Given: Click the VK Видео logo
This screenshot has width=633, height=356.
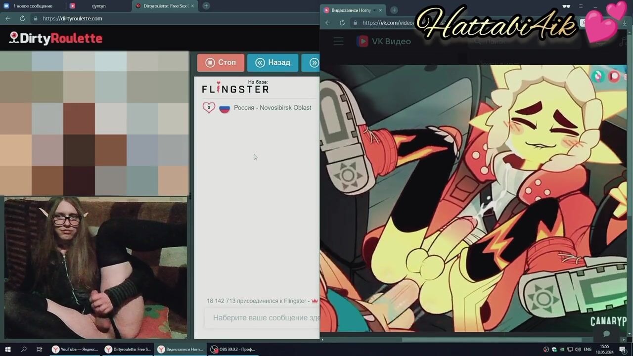Looking at the screenshot, I should click(384, 42).
